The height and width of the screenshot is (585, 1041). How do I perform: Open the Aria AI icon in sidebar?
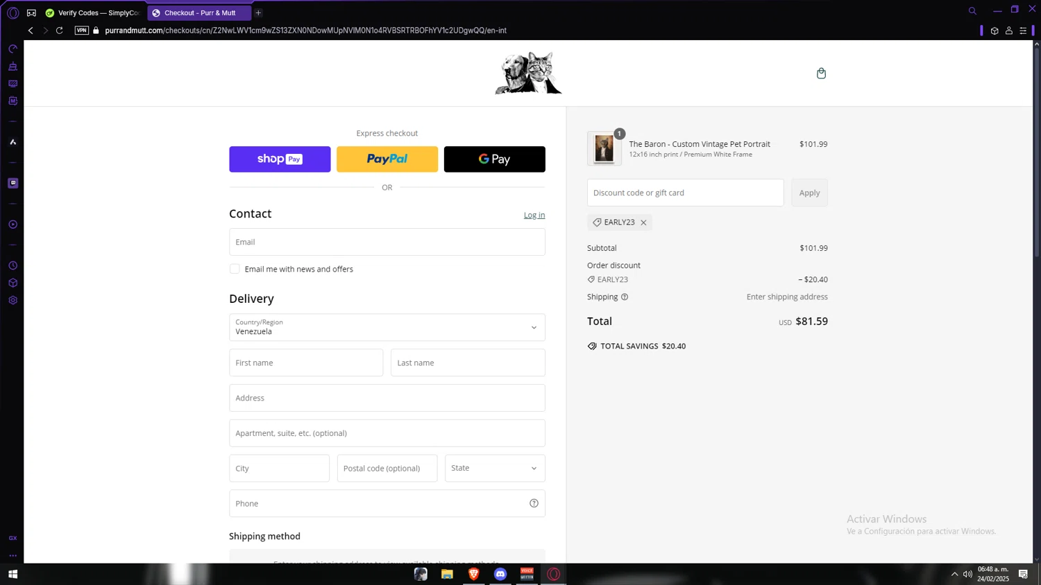(12, 142)
